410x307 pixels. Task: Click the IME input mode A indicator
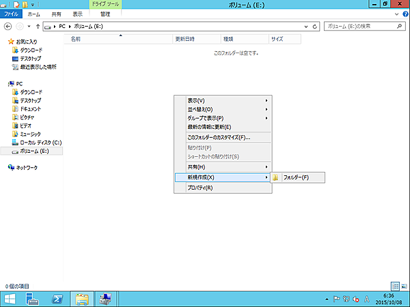coord(367,299)
